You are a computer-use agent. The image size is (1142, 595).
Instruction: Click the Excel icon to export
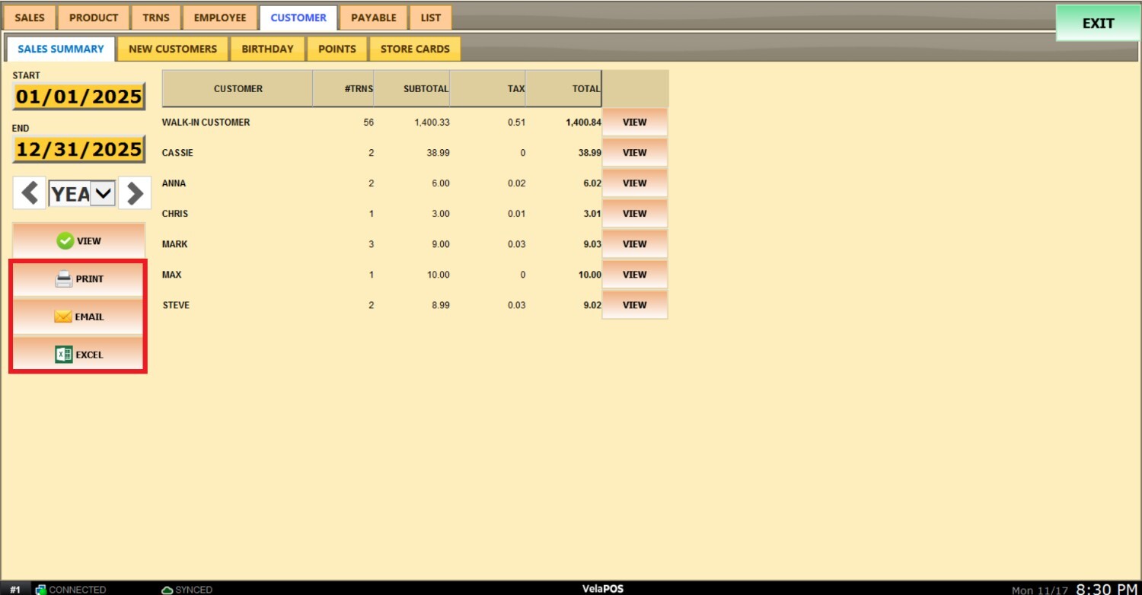click(64, 355)
